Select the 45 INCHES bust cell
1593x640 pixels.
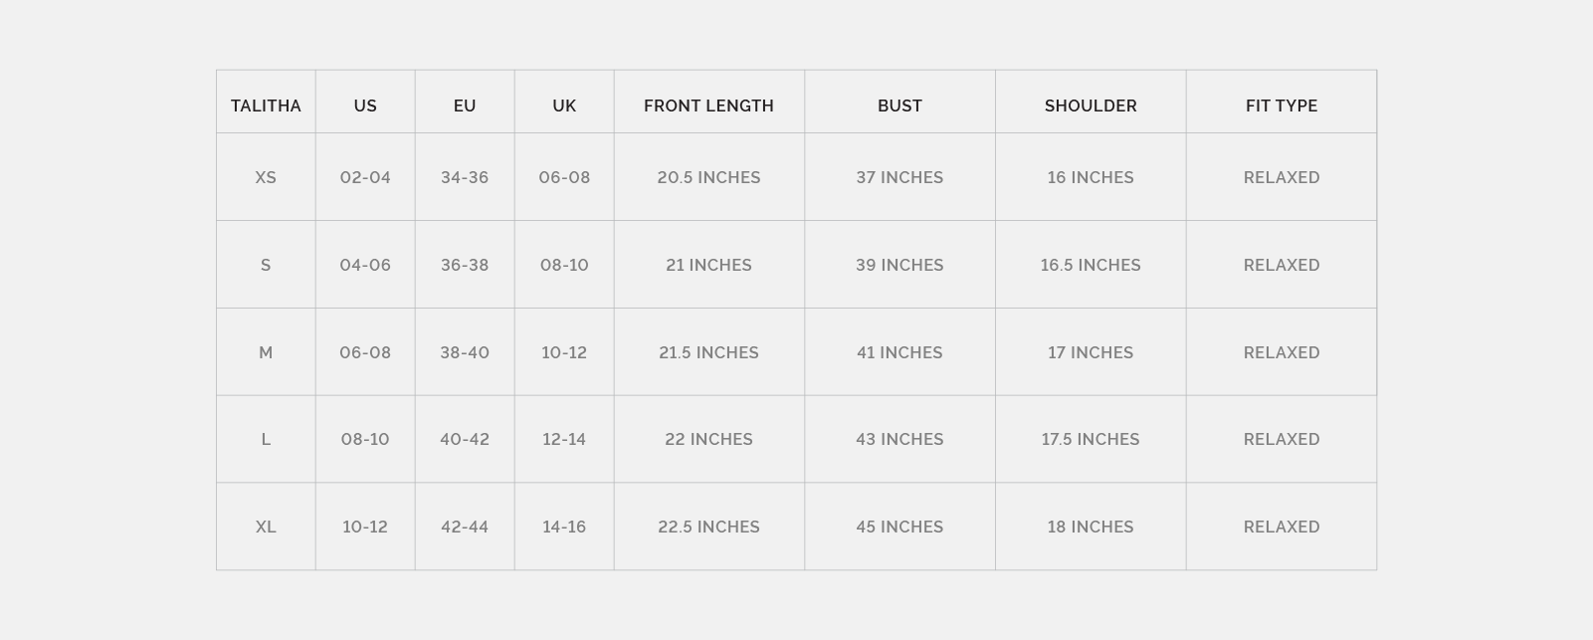tap(899, 527)
